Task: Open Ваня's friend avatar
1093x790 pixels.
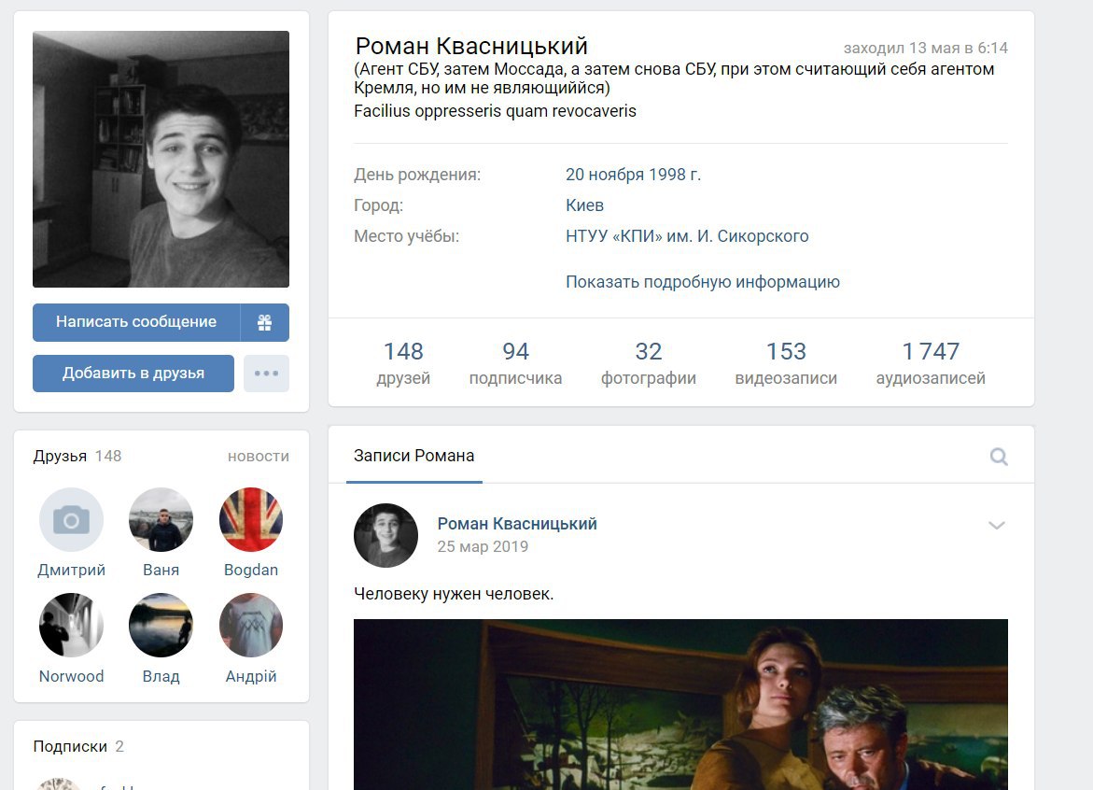Action: tap(161, 519)
